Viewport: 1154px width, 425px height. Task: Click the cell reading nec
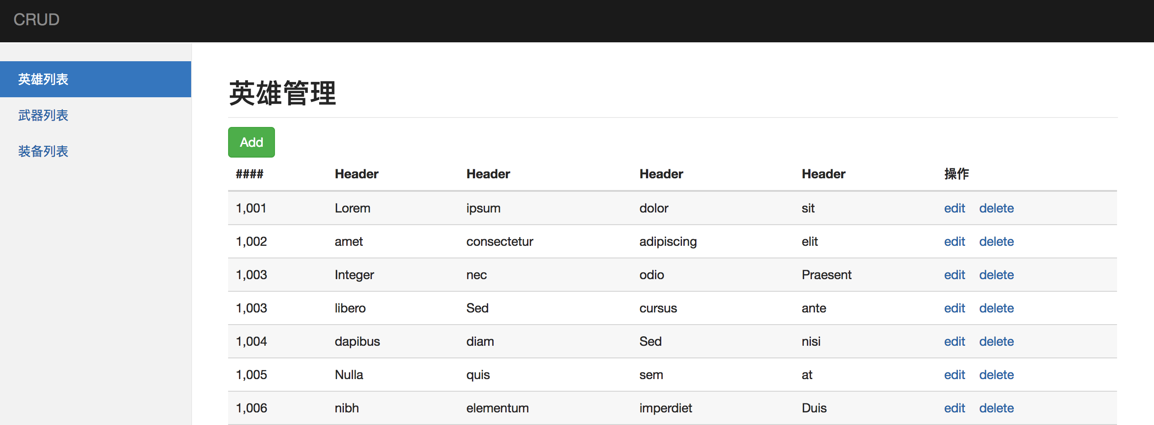click(x=476, y=275)
